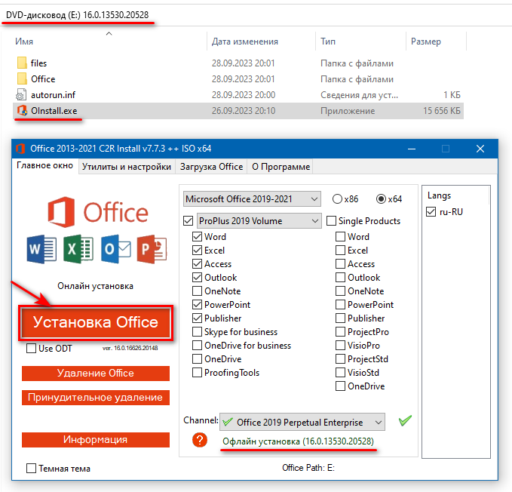
Task: Sort by Тип column header
Action: click(x=328, y=42)
